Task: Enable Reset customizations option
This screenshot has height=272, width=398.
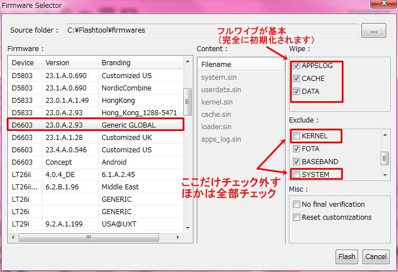Action: tap(296, 217)
